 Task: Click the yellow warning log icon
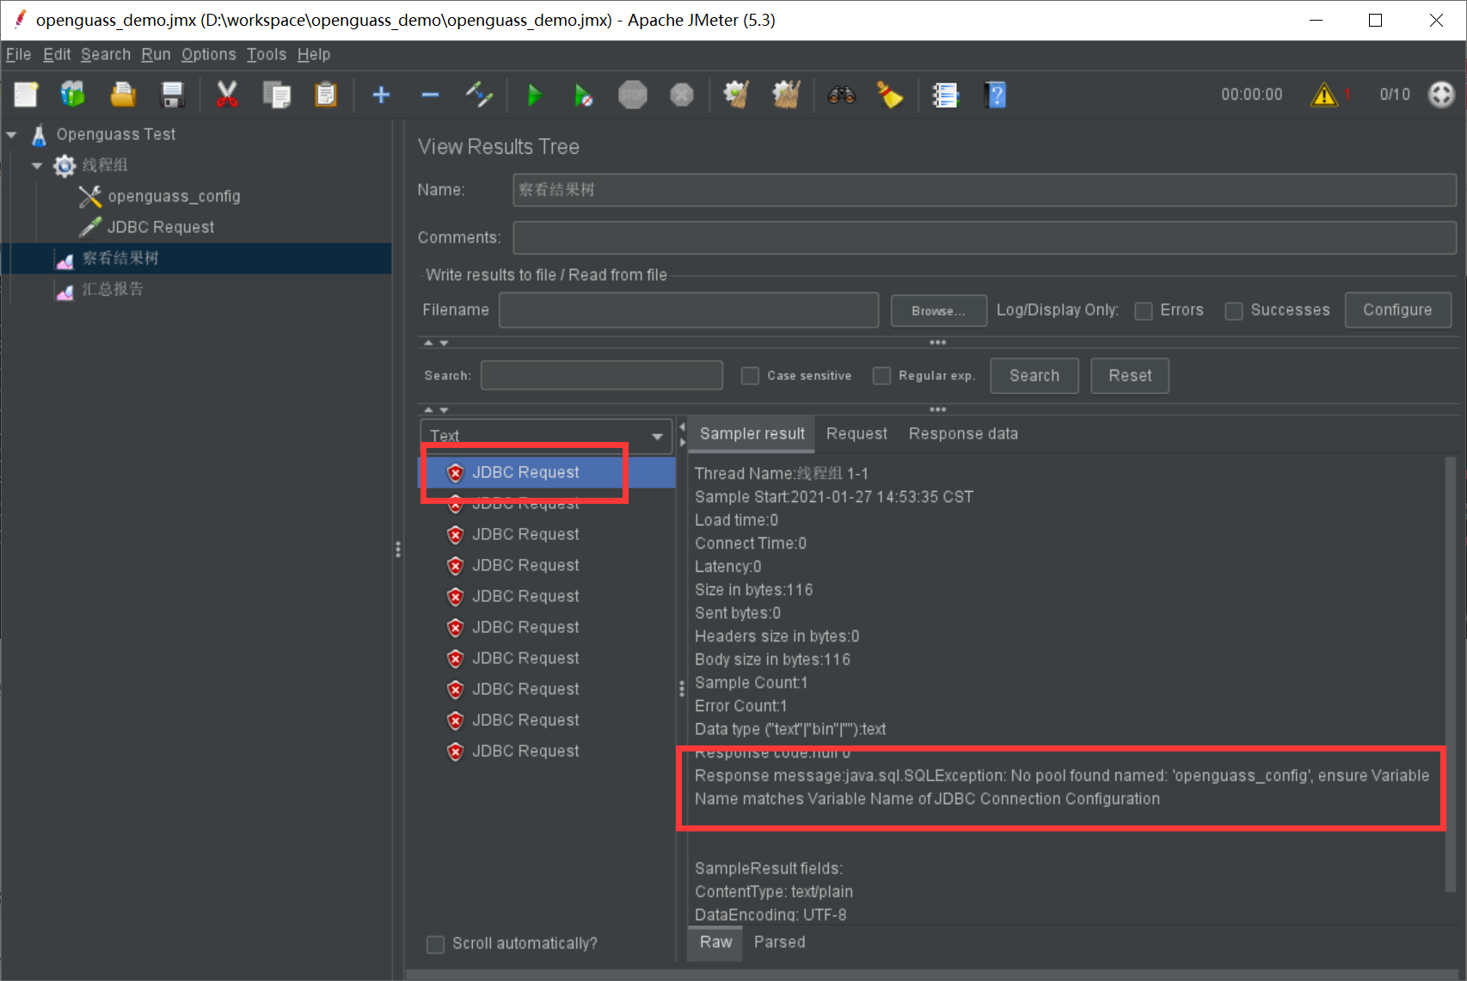[x=1324, y=95]
